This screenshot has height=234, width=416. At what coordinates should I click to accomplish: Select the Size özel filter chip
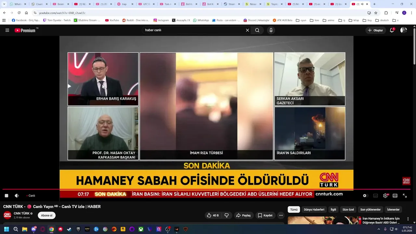point(348,210)
